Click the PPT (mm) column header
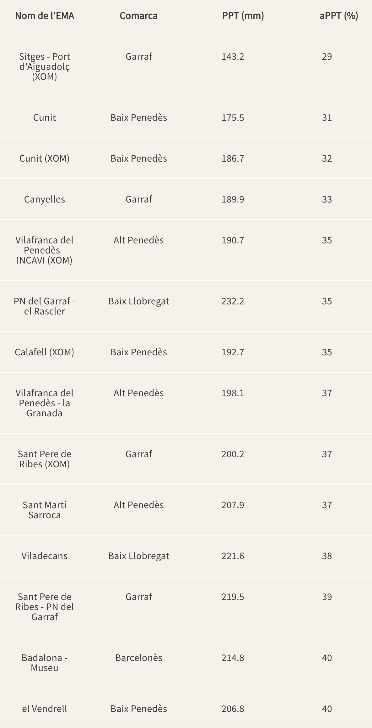This screenshot has height=728, width=372. click(243, 16)
